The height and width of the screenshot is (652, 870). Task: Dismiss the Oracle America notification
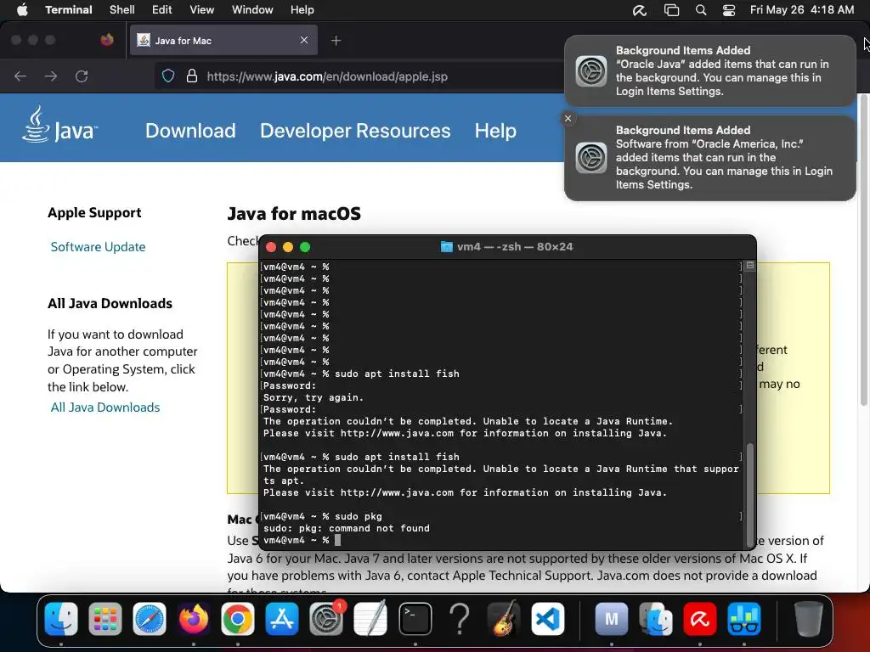568,118
